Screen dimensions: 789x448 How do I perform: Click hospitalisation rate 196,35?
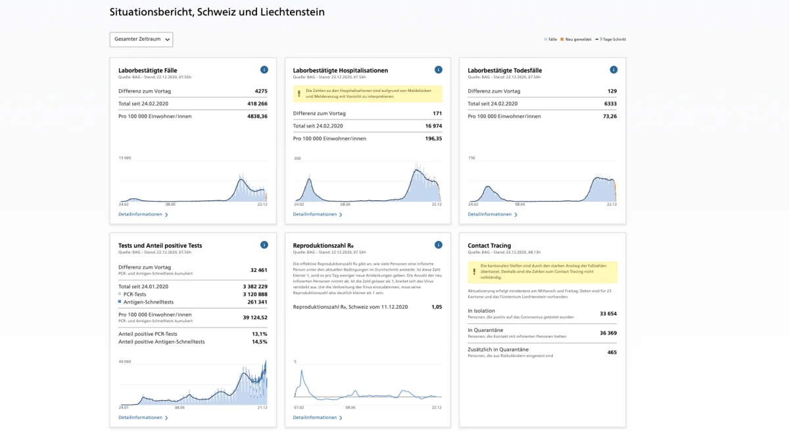pyautogui.click(x=433, y=139)
